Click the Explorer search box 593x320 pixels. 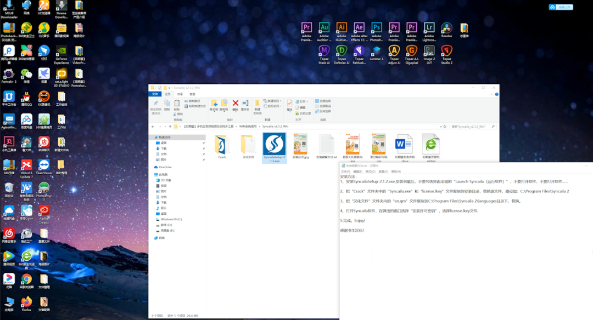[x=469, y=127]
